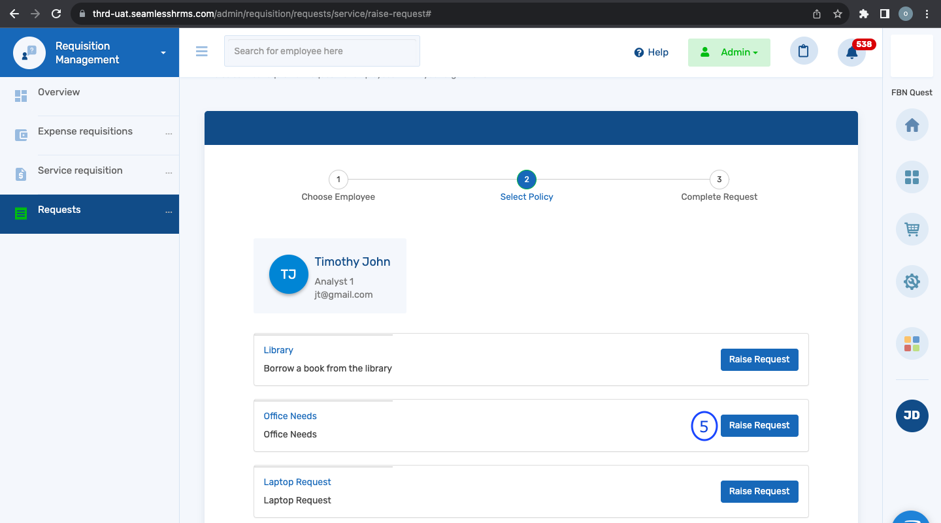Open the home icon in right sidebar
This screenshot has height=523, width=941.
[912, 125]
